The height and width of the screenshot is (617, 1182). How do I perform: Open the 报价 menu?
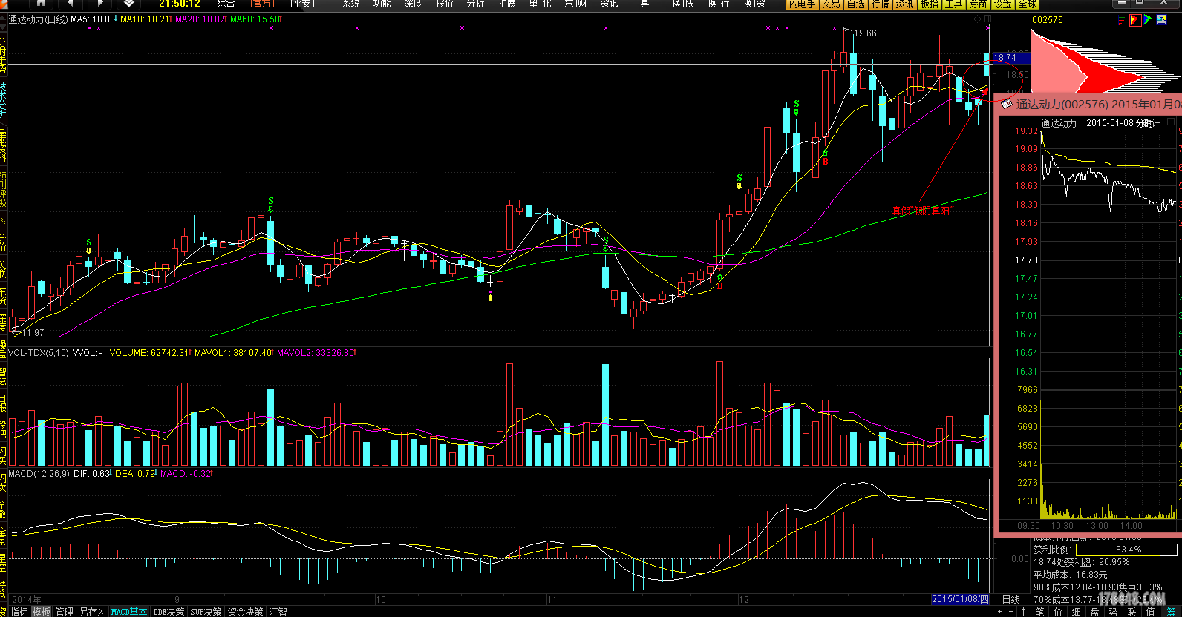(445, 4)
